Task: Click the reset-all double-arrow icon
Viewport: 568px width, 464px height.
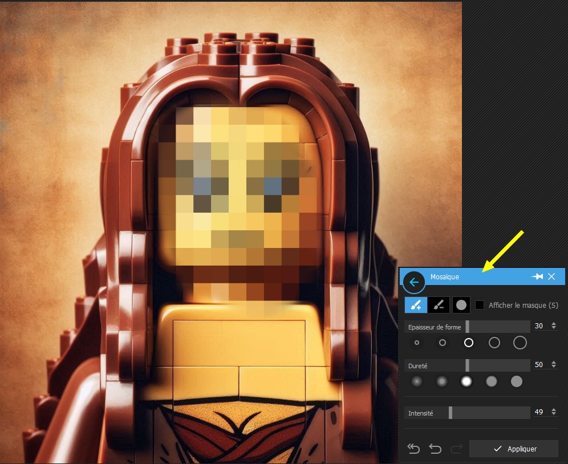Action: point(413,449)
